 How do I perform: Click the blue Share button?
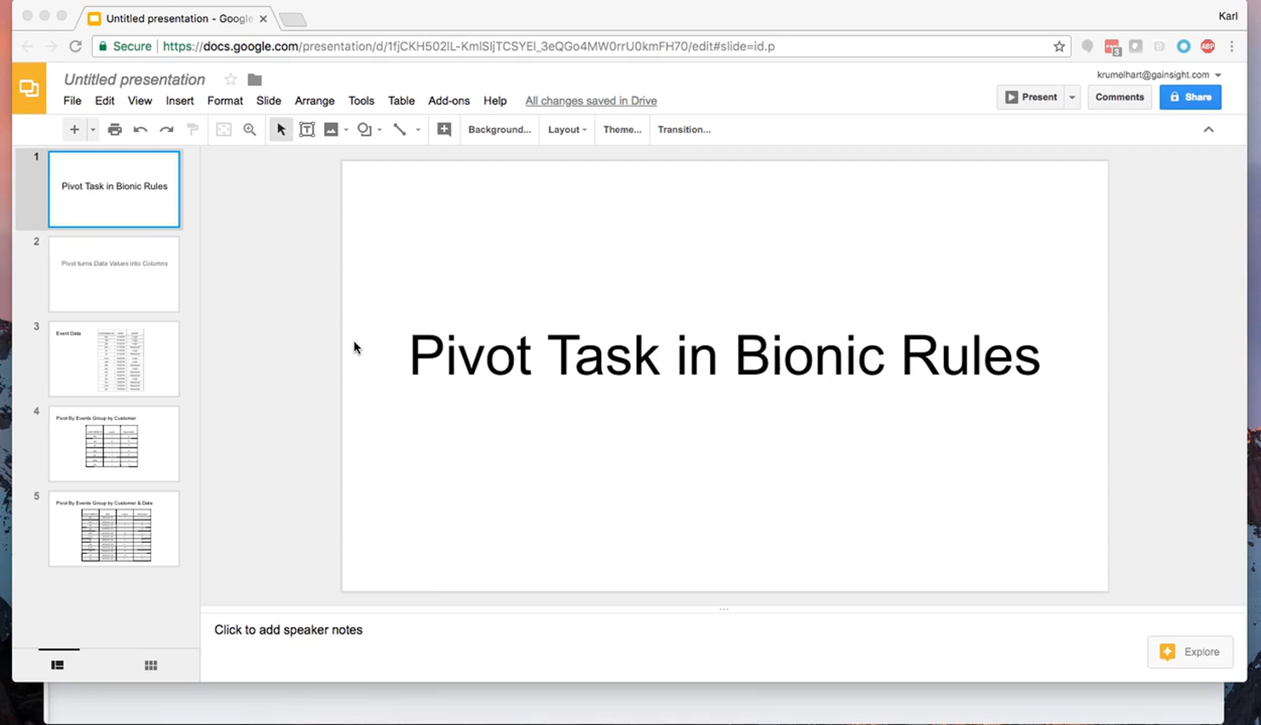coord(1191,97)
